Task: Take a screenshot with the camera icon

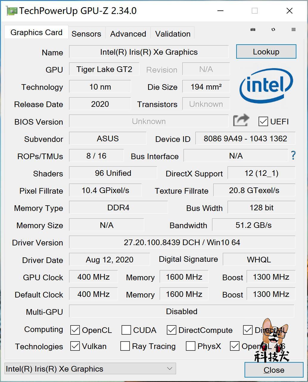Action: tap(253, 29)
